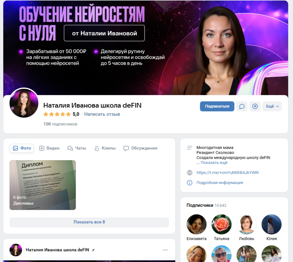Open Татьяна's rose avatar
The height and width of the screenshot is (262, 293).
[x=221, y=224]
